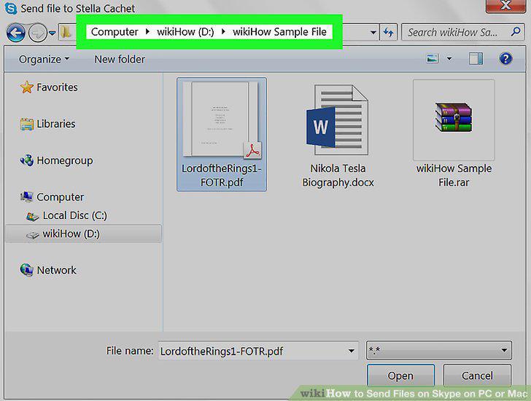The image size is (531, 401).
Task: Click the Open button
Action: point(400,376)
